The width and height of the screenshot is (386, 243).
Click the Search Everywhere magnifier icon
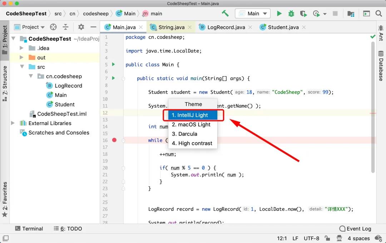tap(378, 14)
